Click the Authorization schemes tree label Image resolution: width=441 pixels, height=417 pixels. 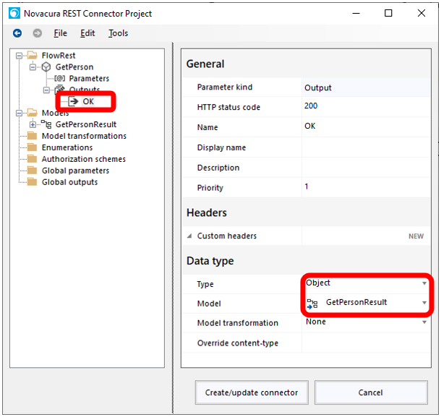84,159
